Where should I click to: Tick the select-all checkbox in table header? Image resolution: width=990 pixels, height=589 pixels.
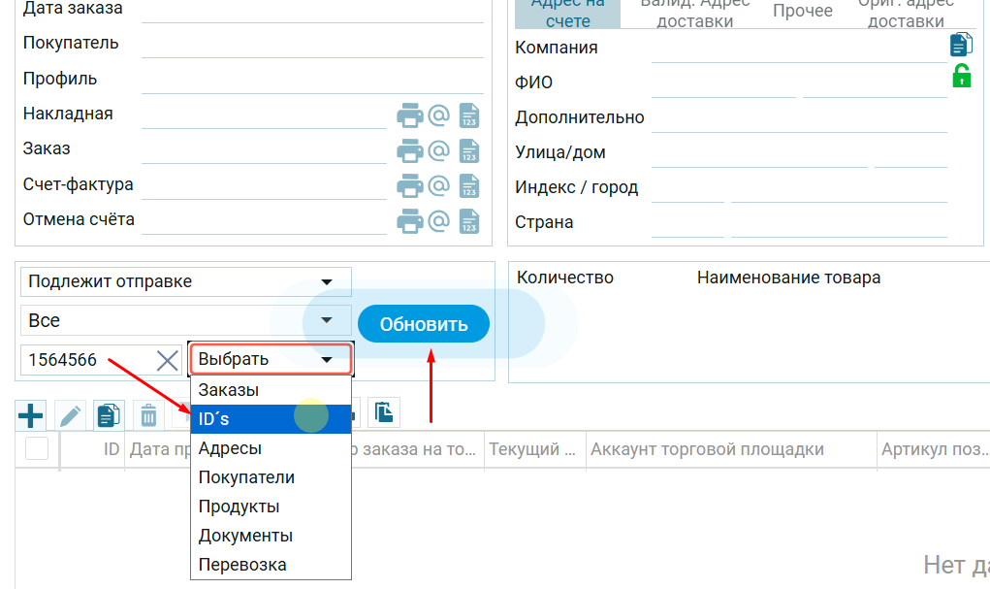(x=37, y=449)
